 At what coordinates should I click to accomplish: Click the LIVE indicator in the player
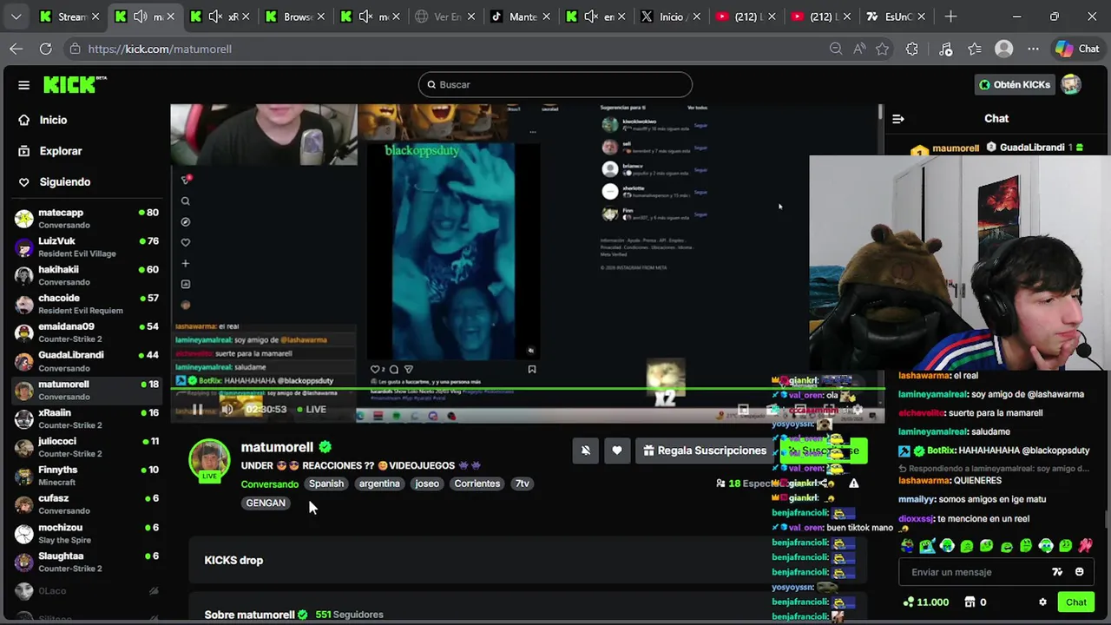pos(312,410)
